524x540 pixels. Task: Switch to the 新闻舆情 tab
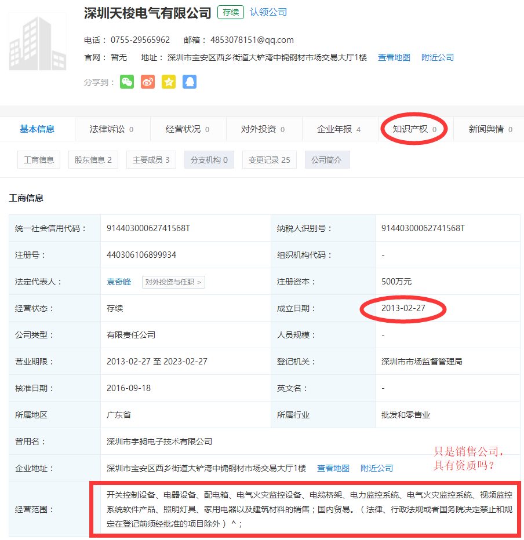[490, 129]
